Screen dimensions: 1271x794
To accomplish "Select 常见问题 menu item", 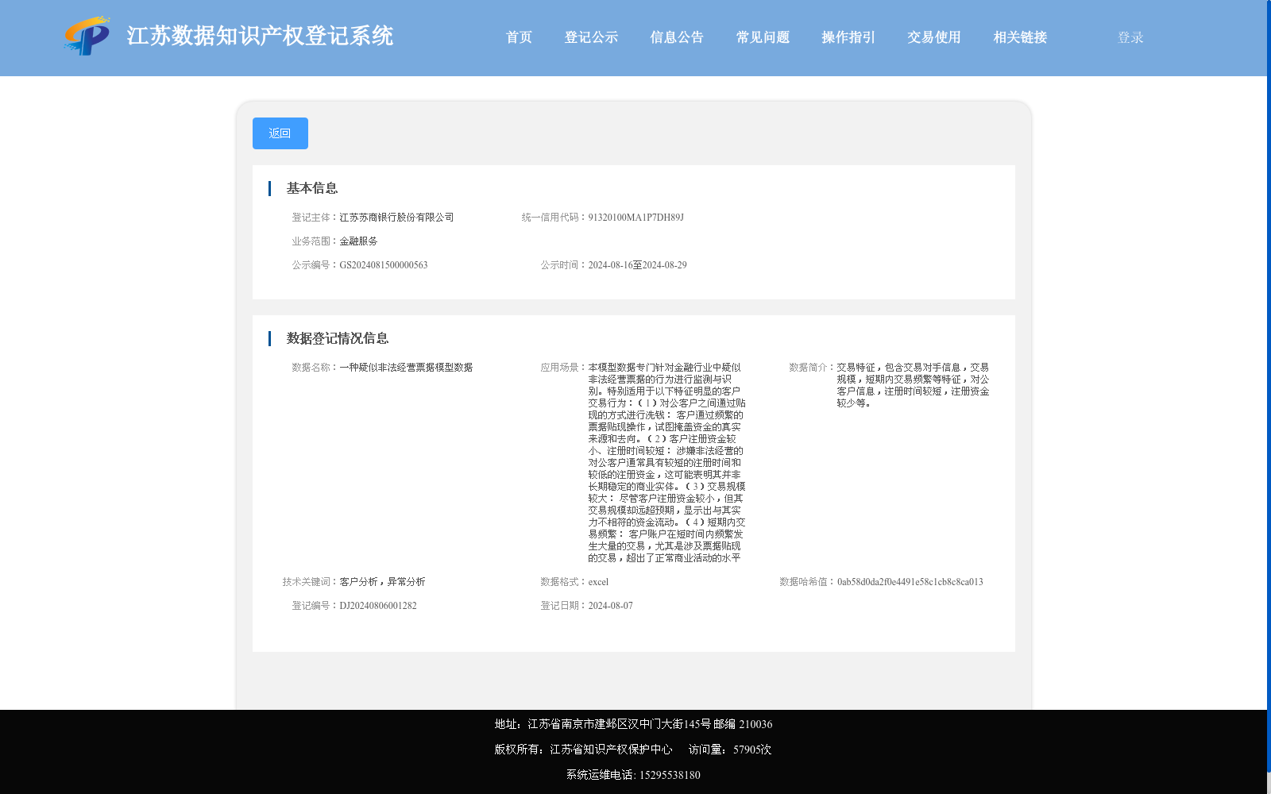I will coord(763,37).
